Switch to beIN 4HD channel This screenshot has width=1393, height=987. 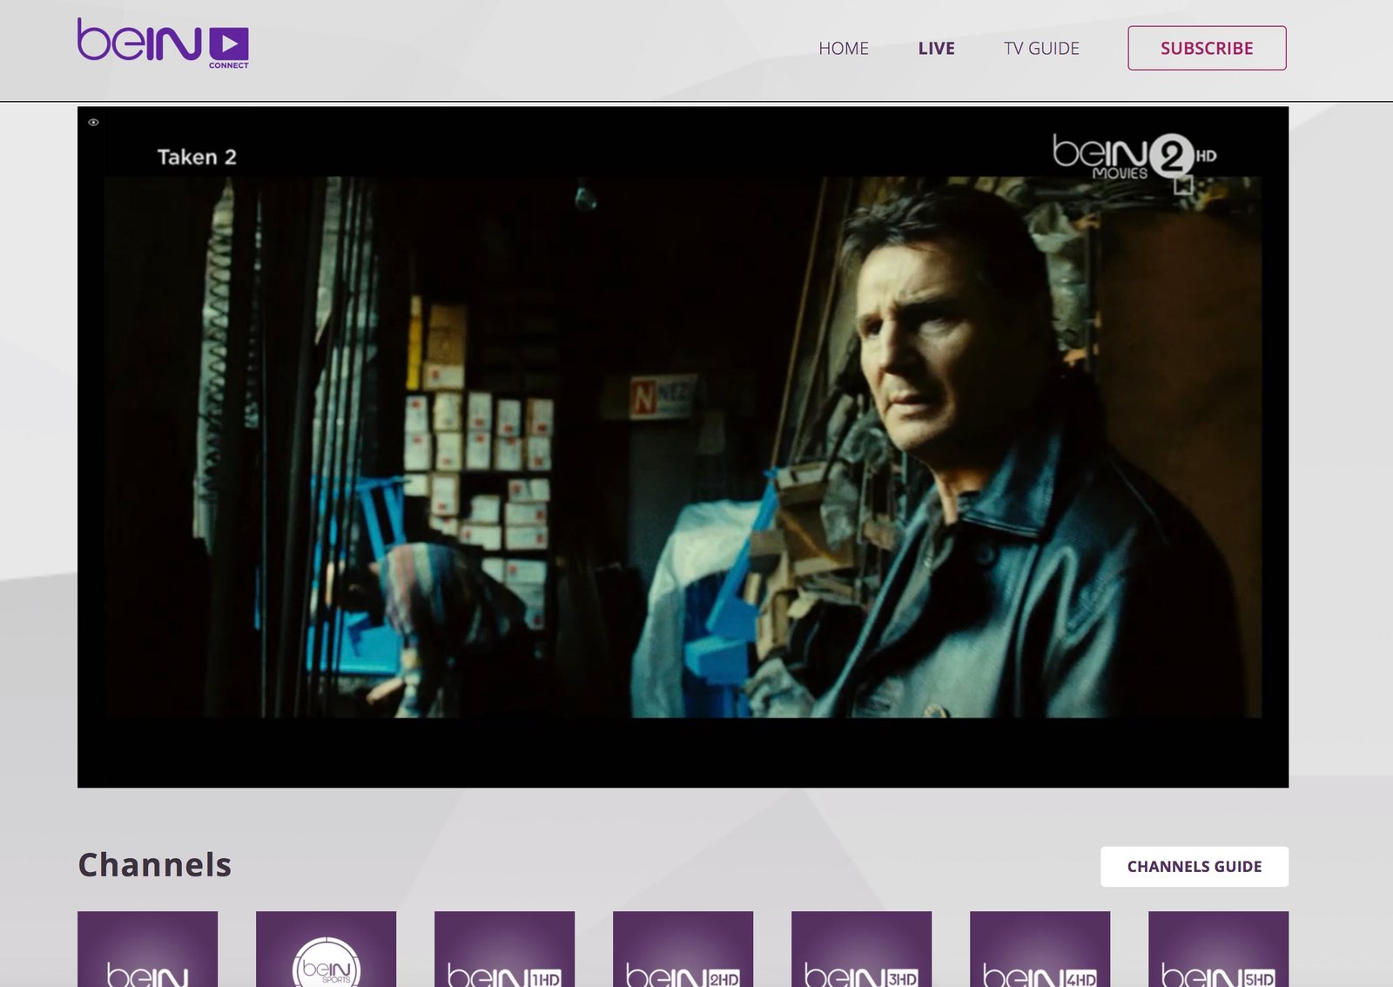tap(1040, 949)
